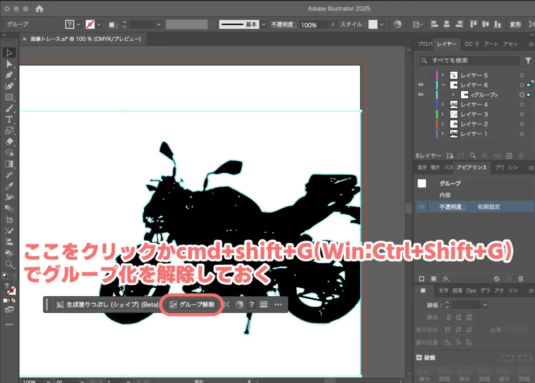Viewport: 535px width, 383px height.
Task: Hide レイヤー 6 using its eye icon
Action: click(x=421, y=85)
